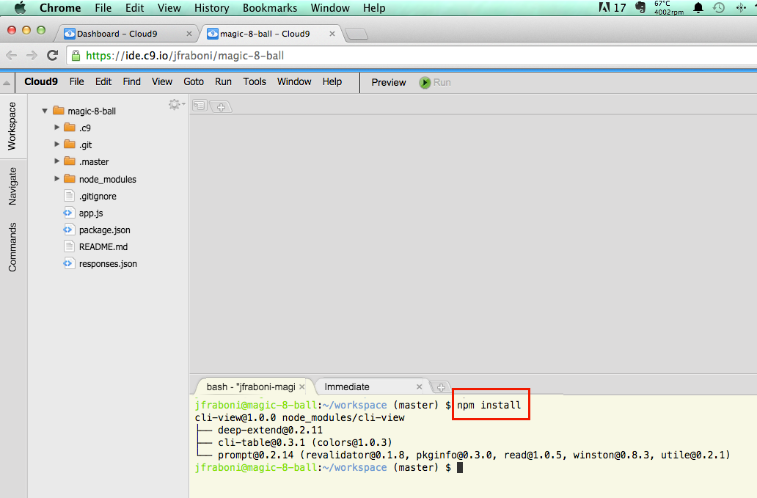Image resolution: width=757 pixels, height=498 pixels.
Task: Open the Cloud9 Tools menu
Action: [x=255, y=81]
